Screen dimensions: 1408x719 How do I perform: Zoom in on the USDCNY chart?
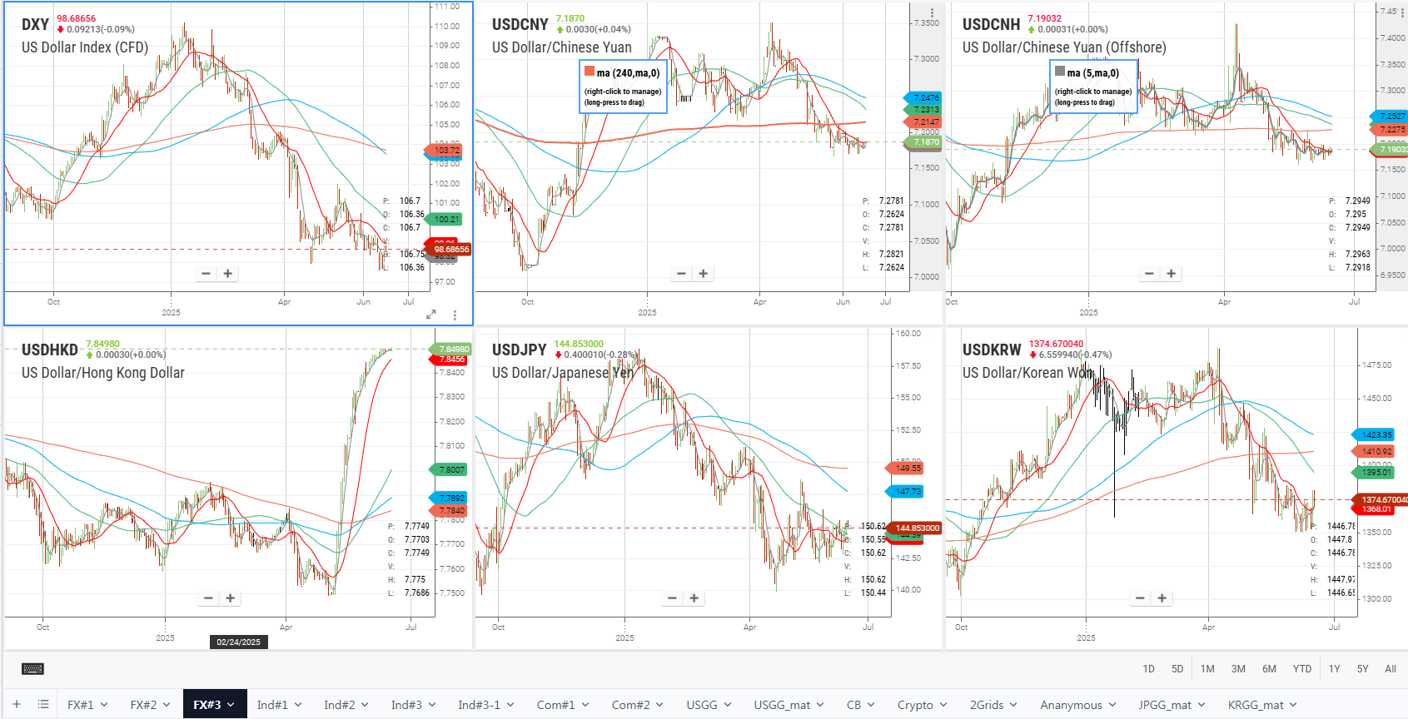pos(704,274)
